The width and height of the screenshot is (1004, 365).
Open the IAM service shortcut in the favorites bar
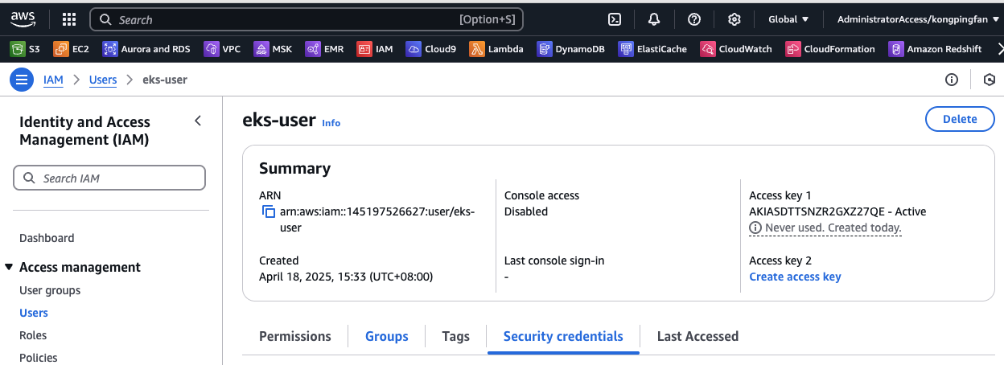[376, 49]
